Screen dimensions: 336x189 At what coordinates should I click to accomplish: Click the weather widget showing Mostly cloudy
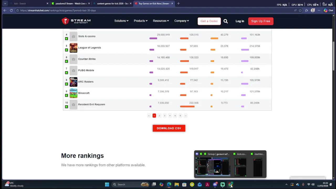click(14, 184)
